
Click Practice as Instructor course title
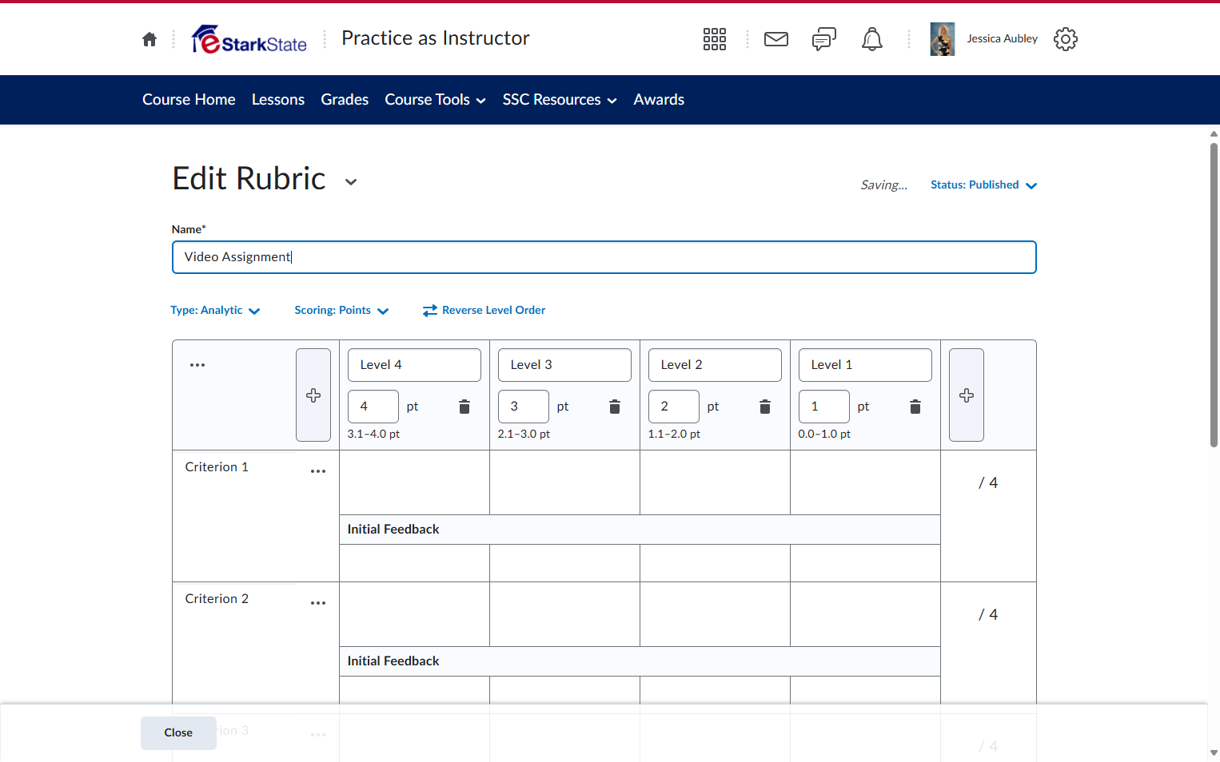(x=436, y=38)
